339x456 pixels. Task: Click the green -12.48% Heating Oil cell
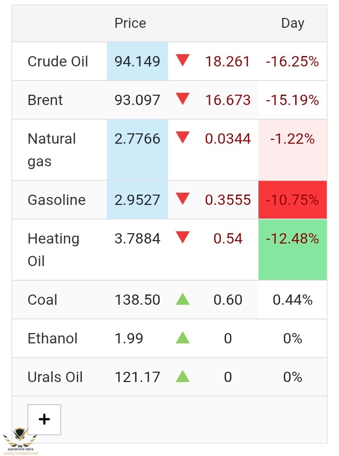coord(292,250)
